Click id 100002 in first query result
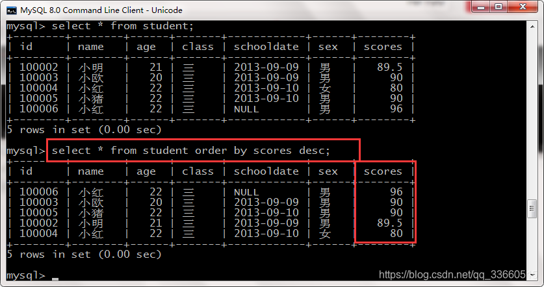This screenshot has height=287, width=544. tap(38, 67)
